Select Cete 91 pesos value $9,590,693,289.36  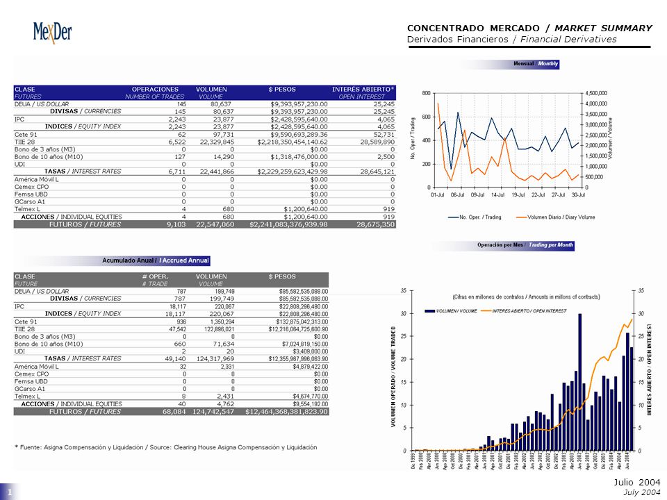[x=299, y=134]
